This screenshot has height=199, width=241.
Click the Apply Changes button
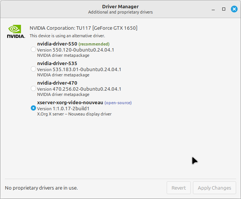214,188
